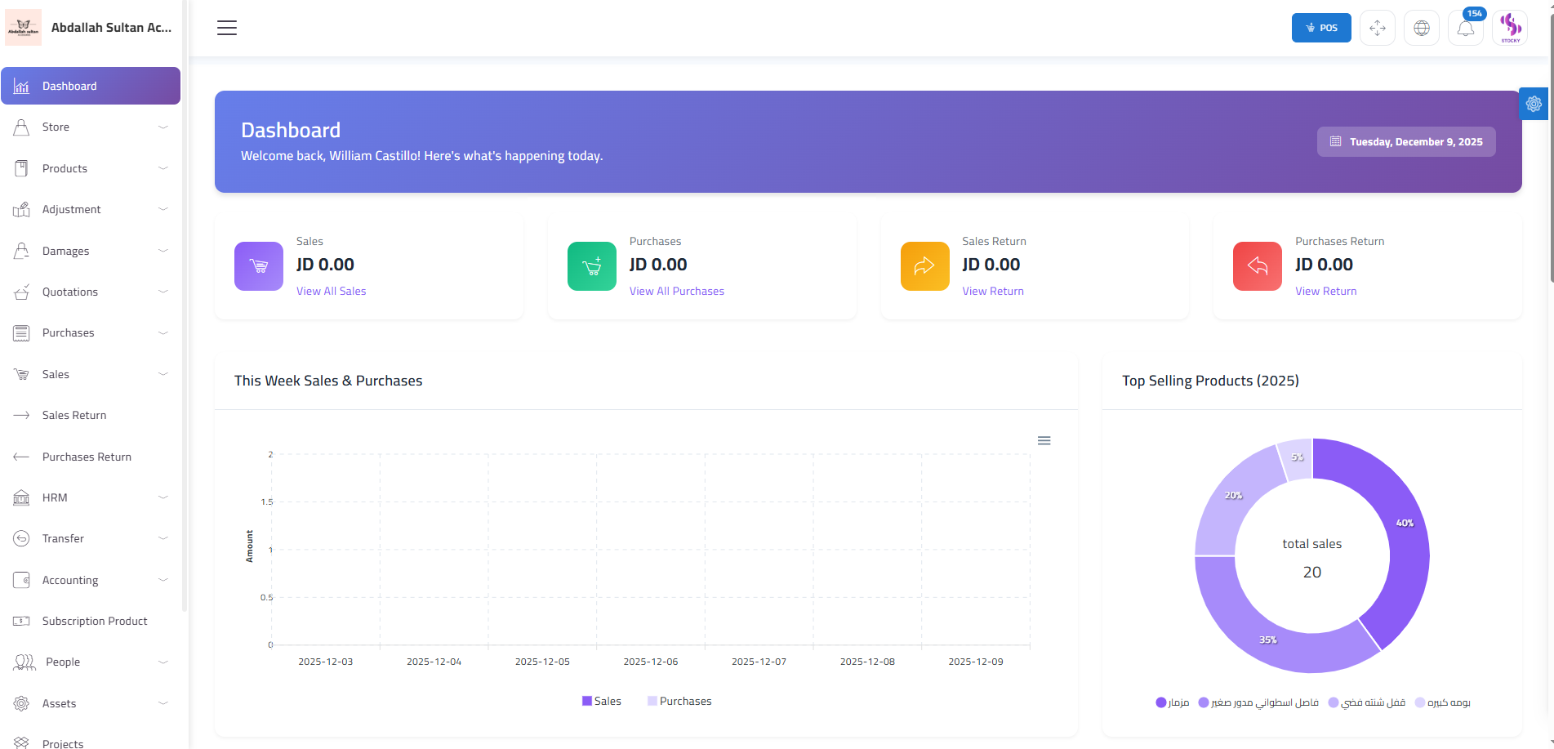Click the purple Sales cart icon
The width and height of the screenshot is (1554, 749).
(259, 266)
